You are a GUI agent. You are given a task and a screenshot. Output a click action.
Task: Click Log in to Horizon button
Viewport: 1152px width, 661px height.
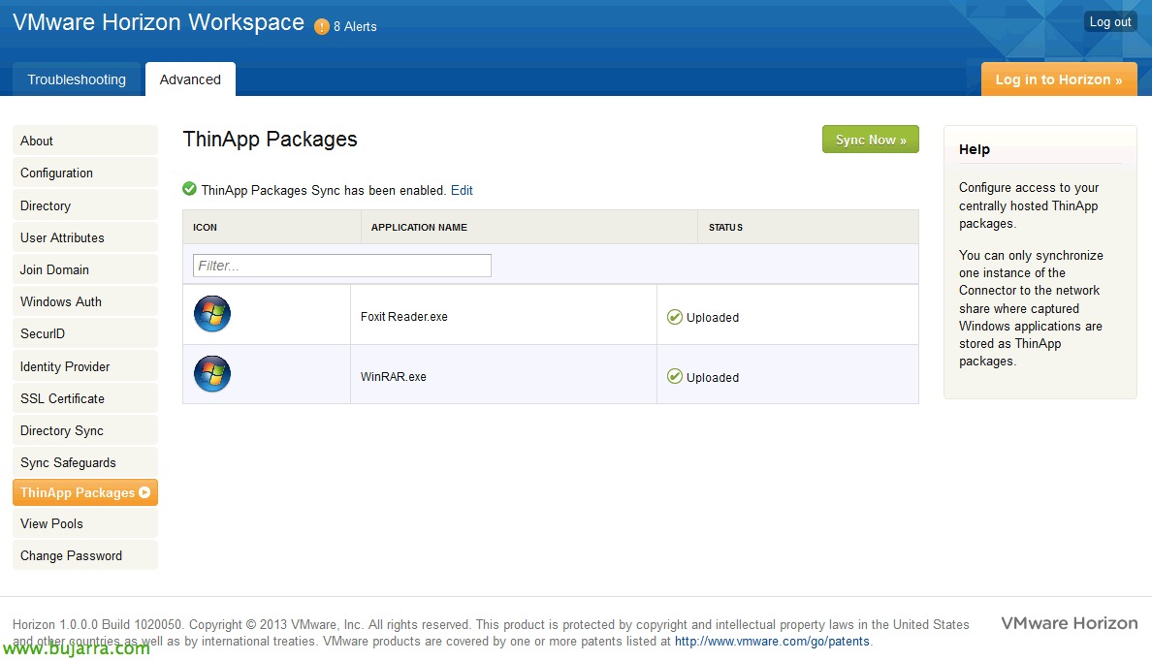(x=1059, y=79)
